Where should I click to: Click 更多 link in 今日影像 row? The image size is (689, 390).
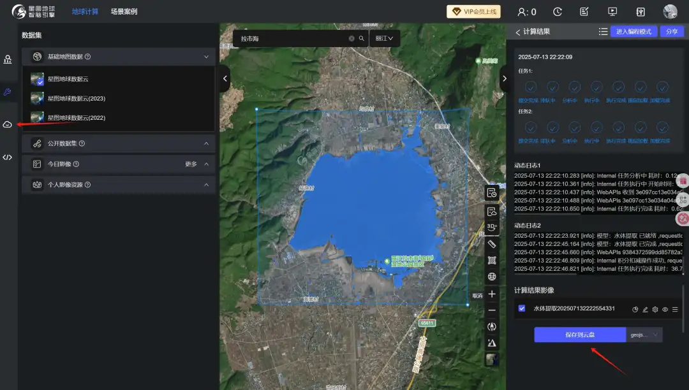coord(191,164)
